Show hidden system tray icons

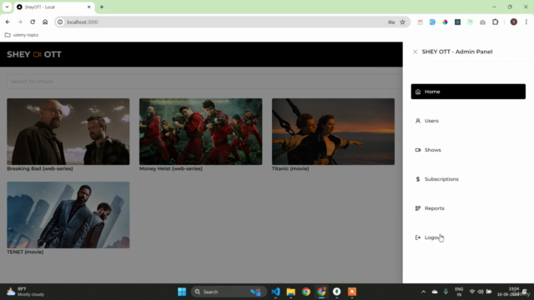[423, 292]
